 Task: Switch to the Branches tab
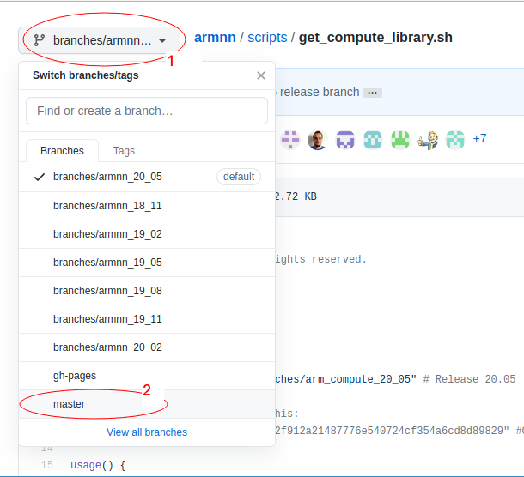pos(62,151)
